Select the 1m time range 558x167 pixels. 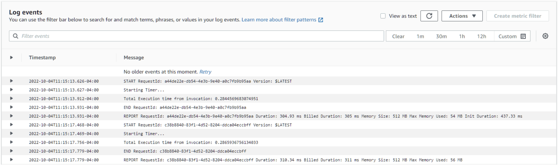pos(420,36)
